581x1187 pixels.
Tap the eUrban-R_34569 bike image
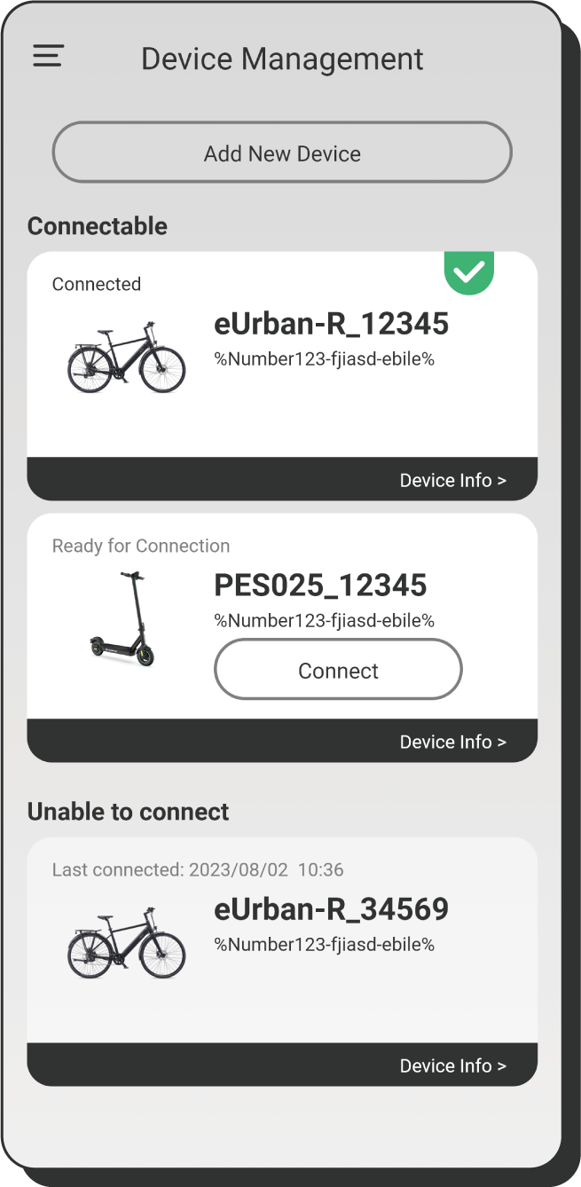[x=127, y=944]
